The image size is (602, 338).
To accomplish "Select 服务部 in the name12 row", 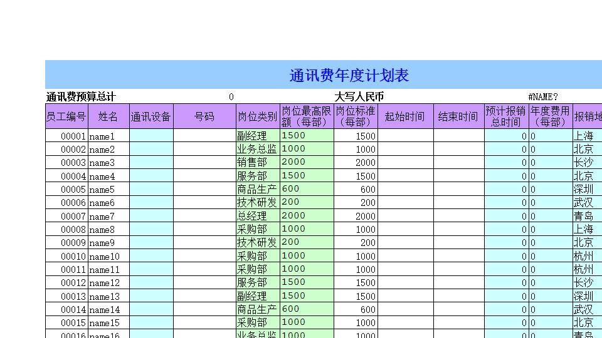I will click(x=258, y=283).
